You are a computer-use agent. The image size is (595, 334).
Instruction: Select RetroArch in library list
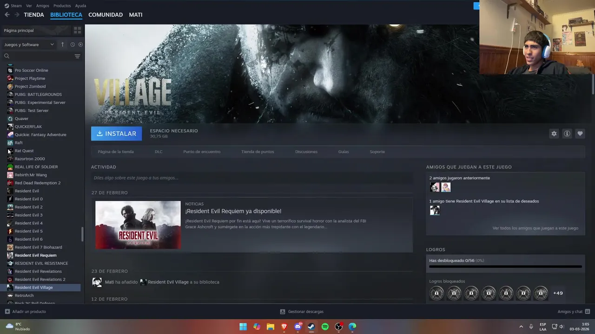point(24,295)
